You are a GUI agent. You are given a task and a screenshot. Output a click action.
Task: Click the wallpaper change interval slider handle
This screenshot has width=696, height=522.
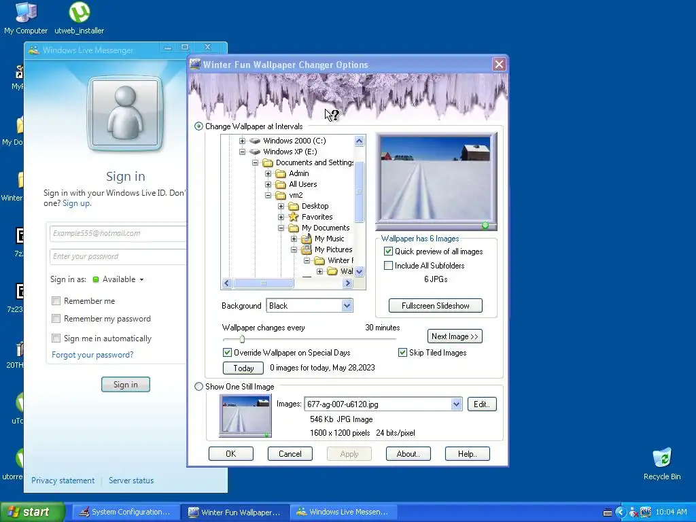242,339
